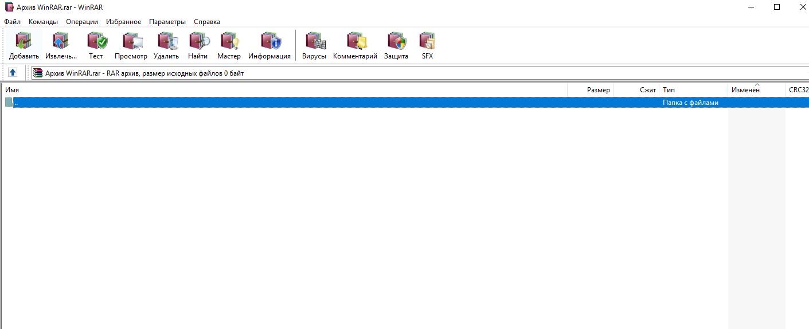This screenshot has height=329, width=809.
Task: Sort by the Размер column header
Action: [590, 90]
